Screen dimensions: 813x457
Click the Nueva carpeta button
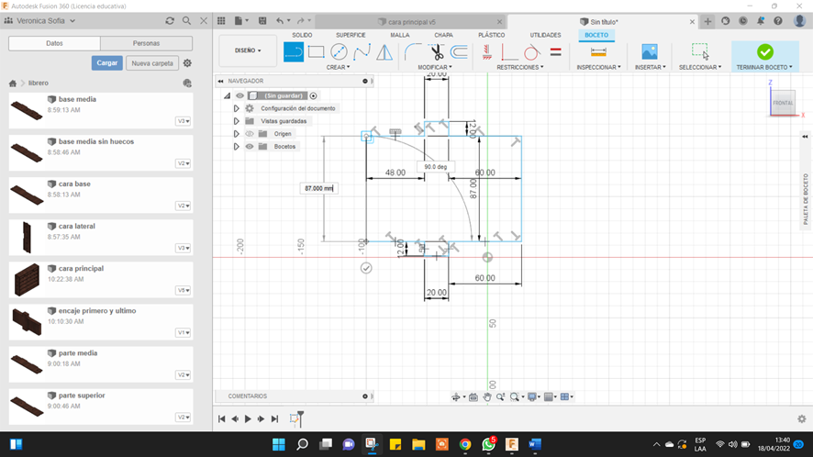pos(151,63)
